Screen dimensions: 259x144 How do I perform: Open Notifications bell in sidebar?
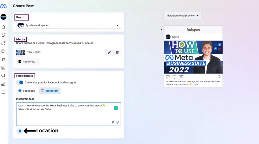[x=3, y=35]
